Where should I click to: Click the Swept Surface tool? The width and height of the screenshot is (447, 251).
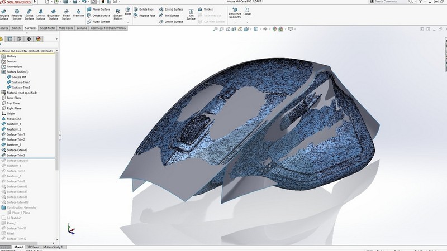[x=29, y=13]
